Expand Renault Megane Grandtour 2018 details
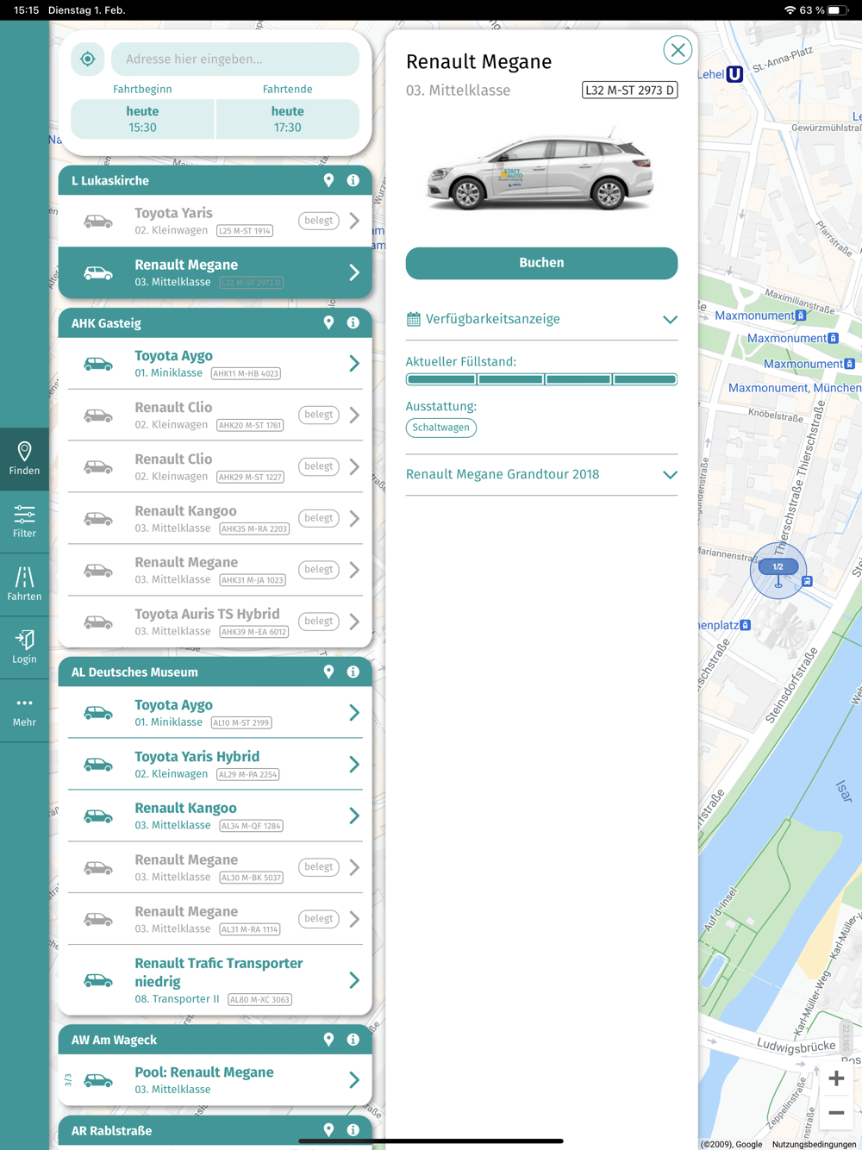The height and width of the screenshot is (1150, 862). pos(670,475)
